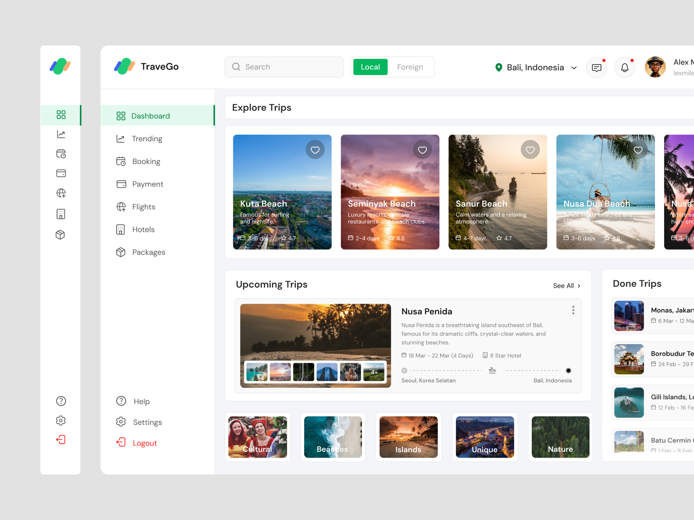Click the Nusa Penida trip title

pyautogui.click(x=427, y=312)
